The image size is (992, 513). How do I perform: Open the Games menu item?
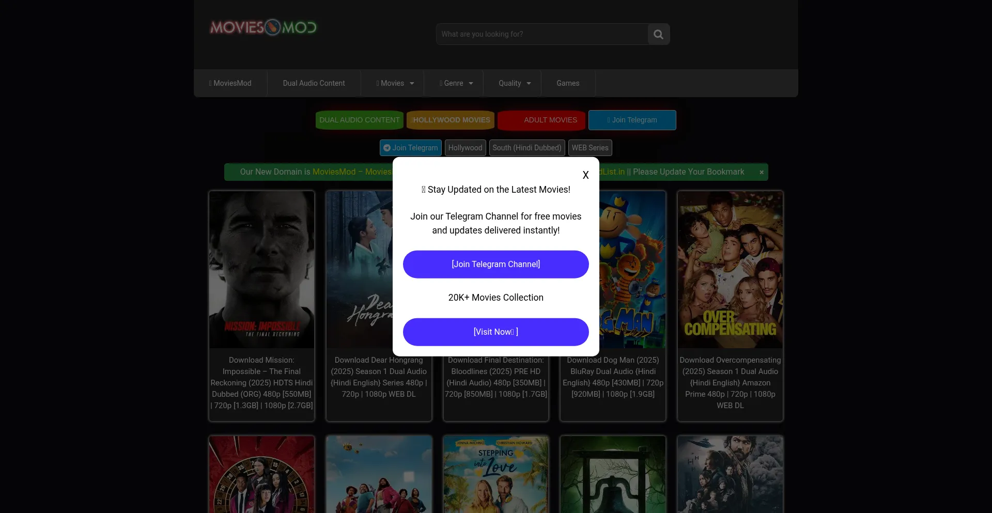568,83
